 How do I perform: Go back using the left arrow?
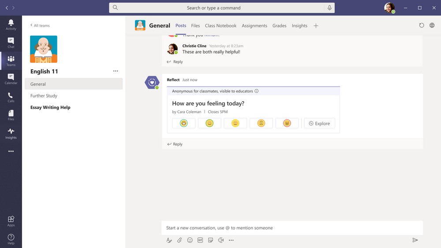(x=7, y=8)
